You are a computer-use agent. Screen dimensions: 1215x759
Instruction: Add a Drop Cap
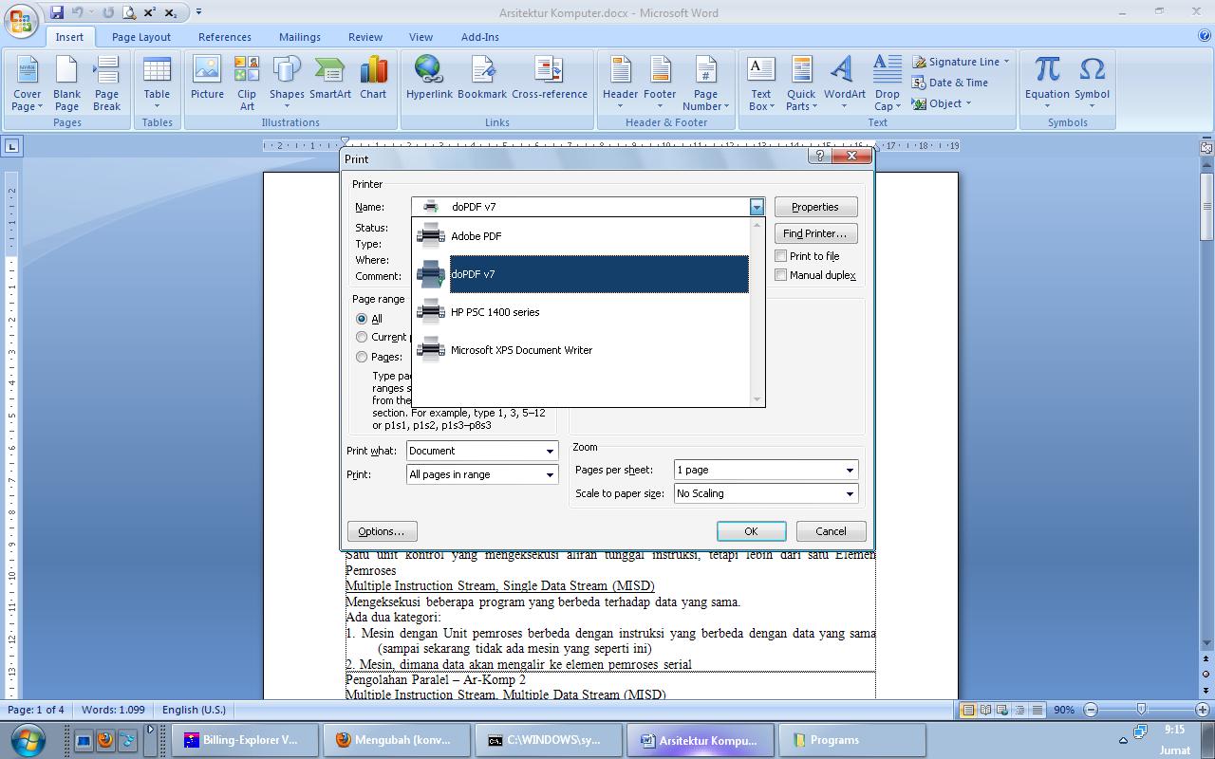(888, 83)
